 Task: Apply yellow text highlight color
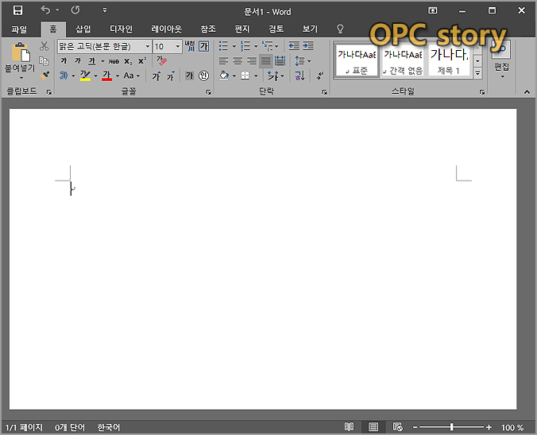(x=85, y=76)
